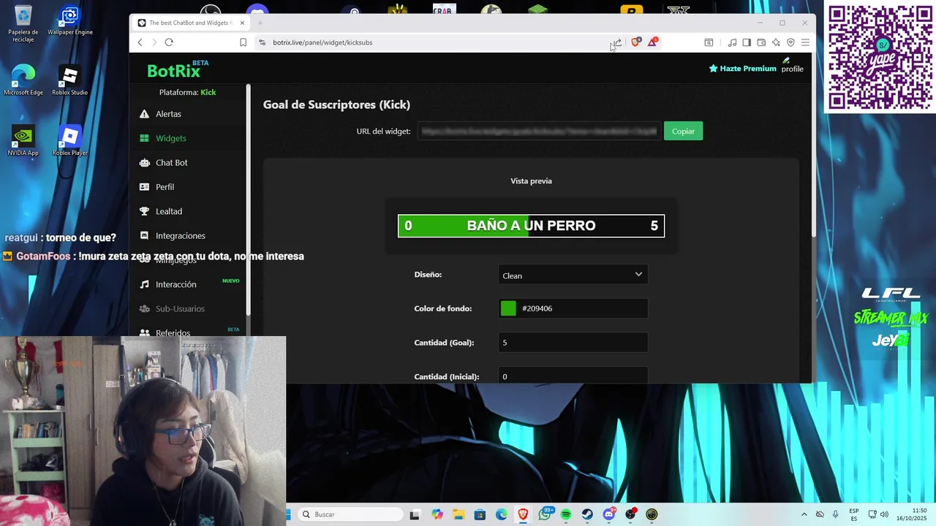This screenshot has width=936, height=526.
Task: Click the green Color de fondo swatch
Action: [508, 308]
